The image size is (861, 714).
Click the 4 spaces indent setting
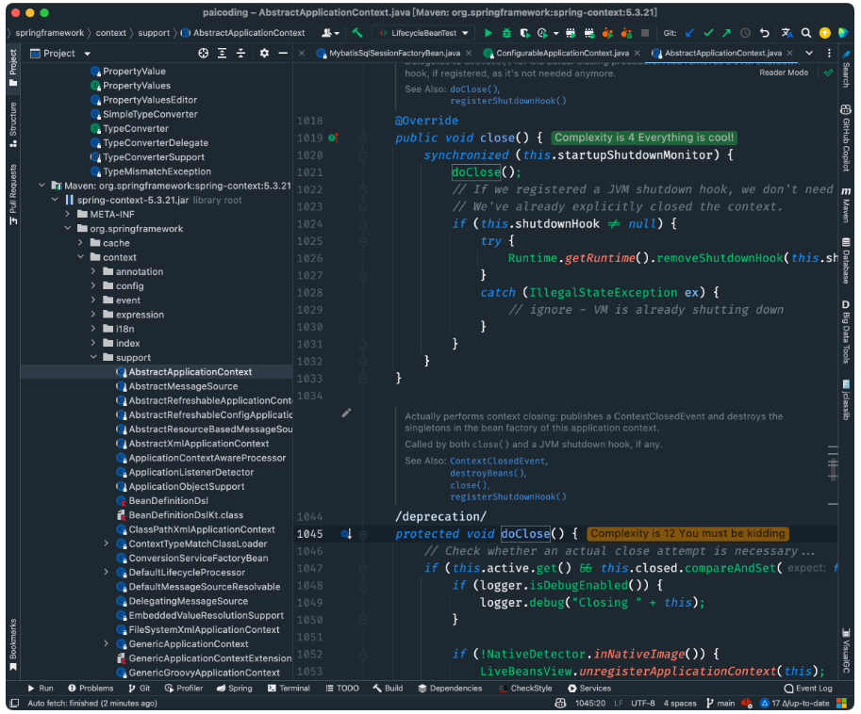pos(680,703)
